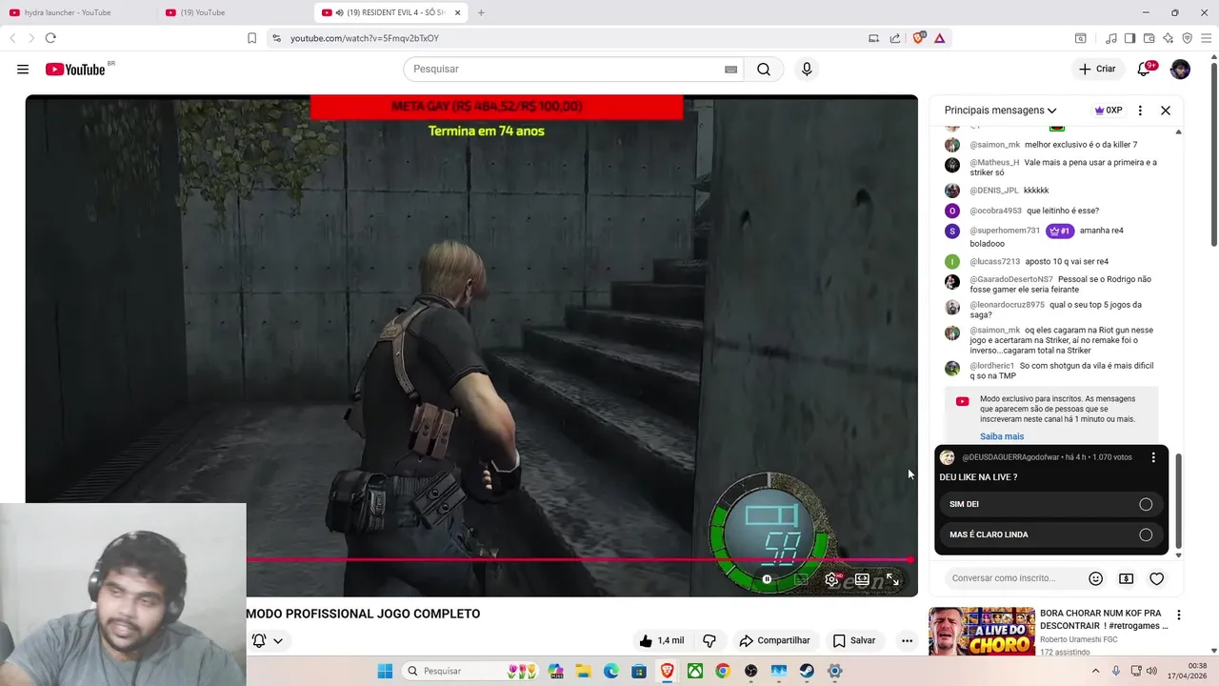Screen dimensions: 1219x686
Task: Open the YouTube hamburger guide menu
Action: [x=23, y=69]
